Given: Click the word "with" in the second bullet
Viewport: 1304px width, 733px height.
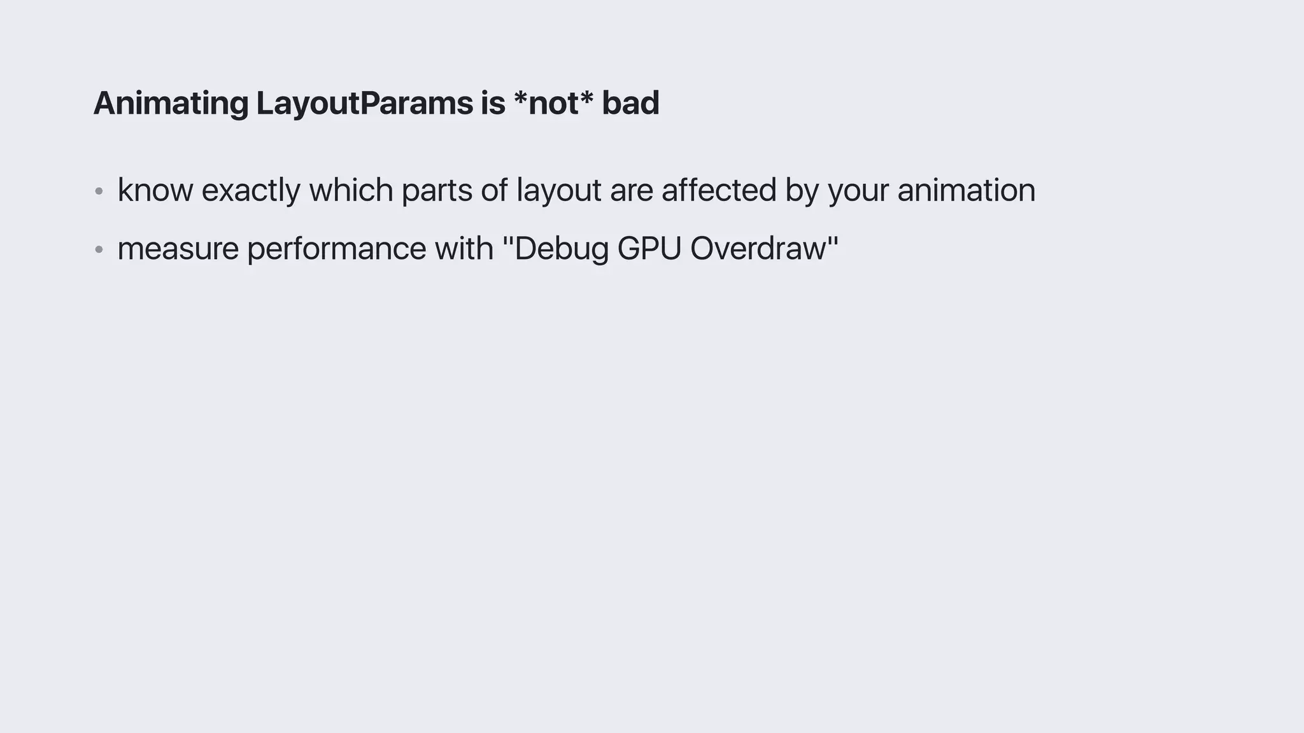Looking at the screenshot, I should pos(464,248).
